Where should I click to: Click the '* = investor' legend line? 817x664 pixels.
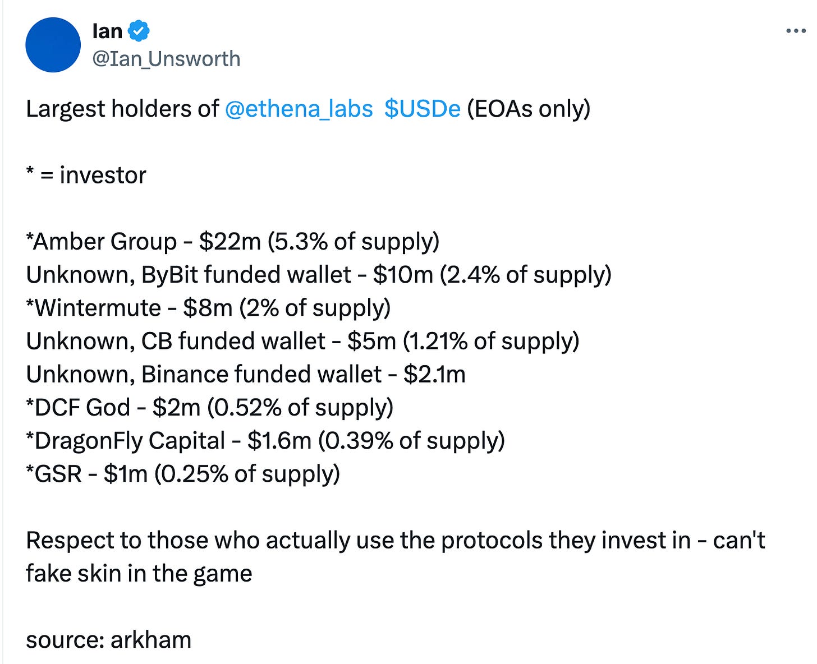click(x=86, y=176)
